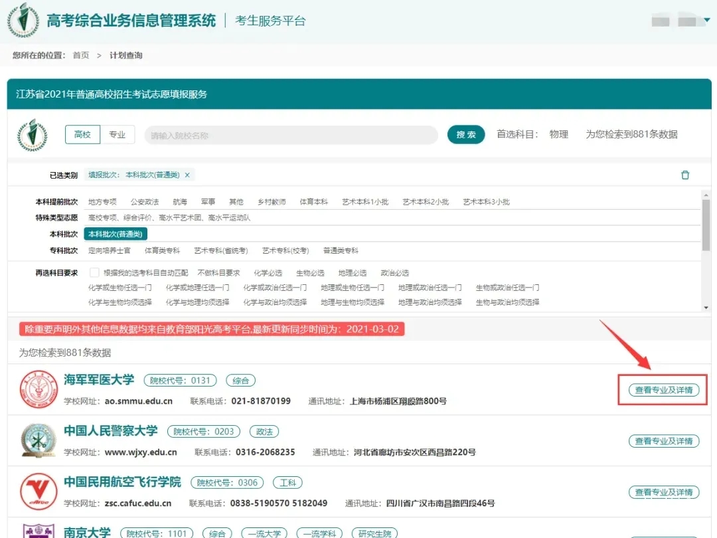Switch to the 高校 search tab

click(x=82, y=135)
